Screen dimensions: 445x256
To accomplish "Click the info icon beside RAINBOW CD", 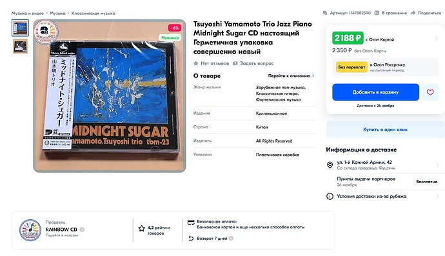I will pyautogui.click(x=82, y=230).
